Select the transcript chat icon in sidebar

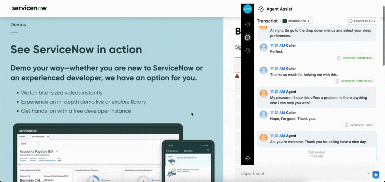tap(247, 37)
